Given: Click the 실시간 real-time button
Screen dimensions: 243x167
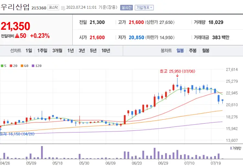Looking at the screenshot, I should click(126, 7).
